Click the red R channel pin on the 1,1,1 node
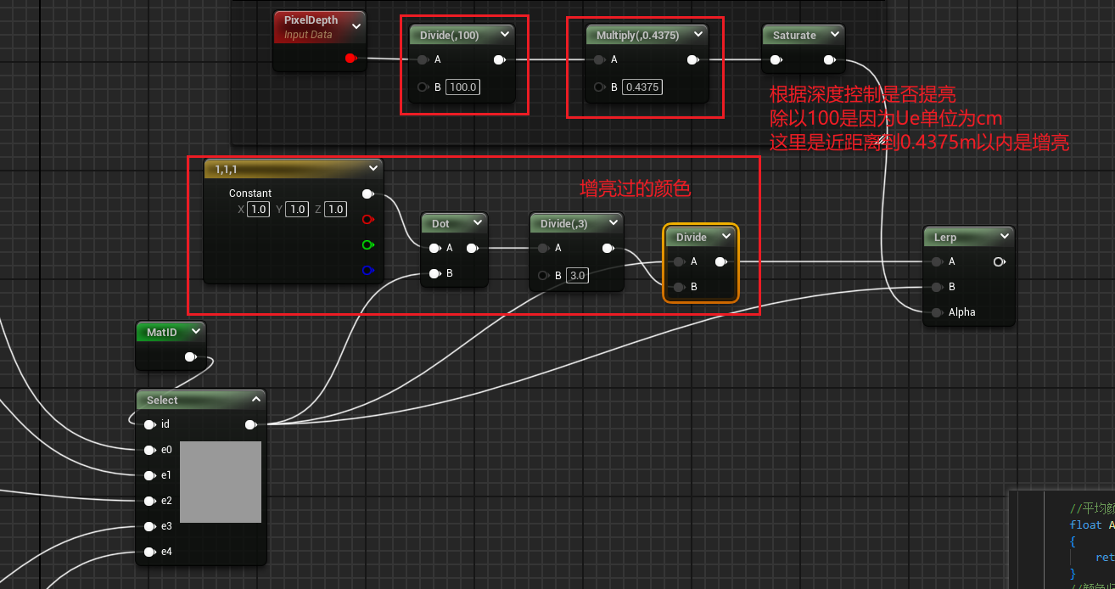 tap(367, 220)
